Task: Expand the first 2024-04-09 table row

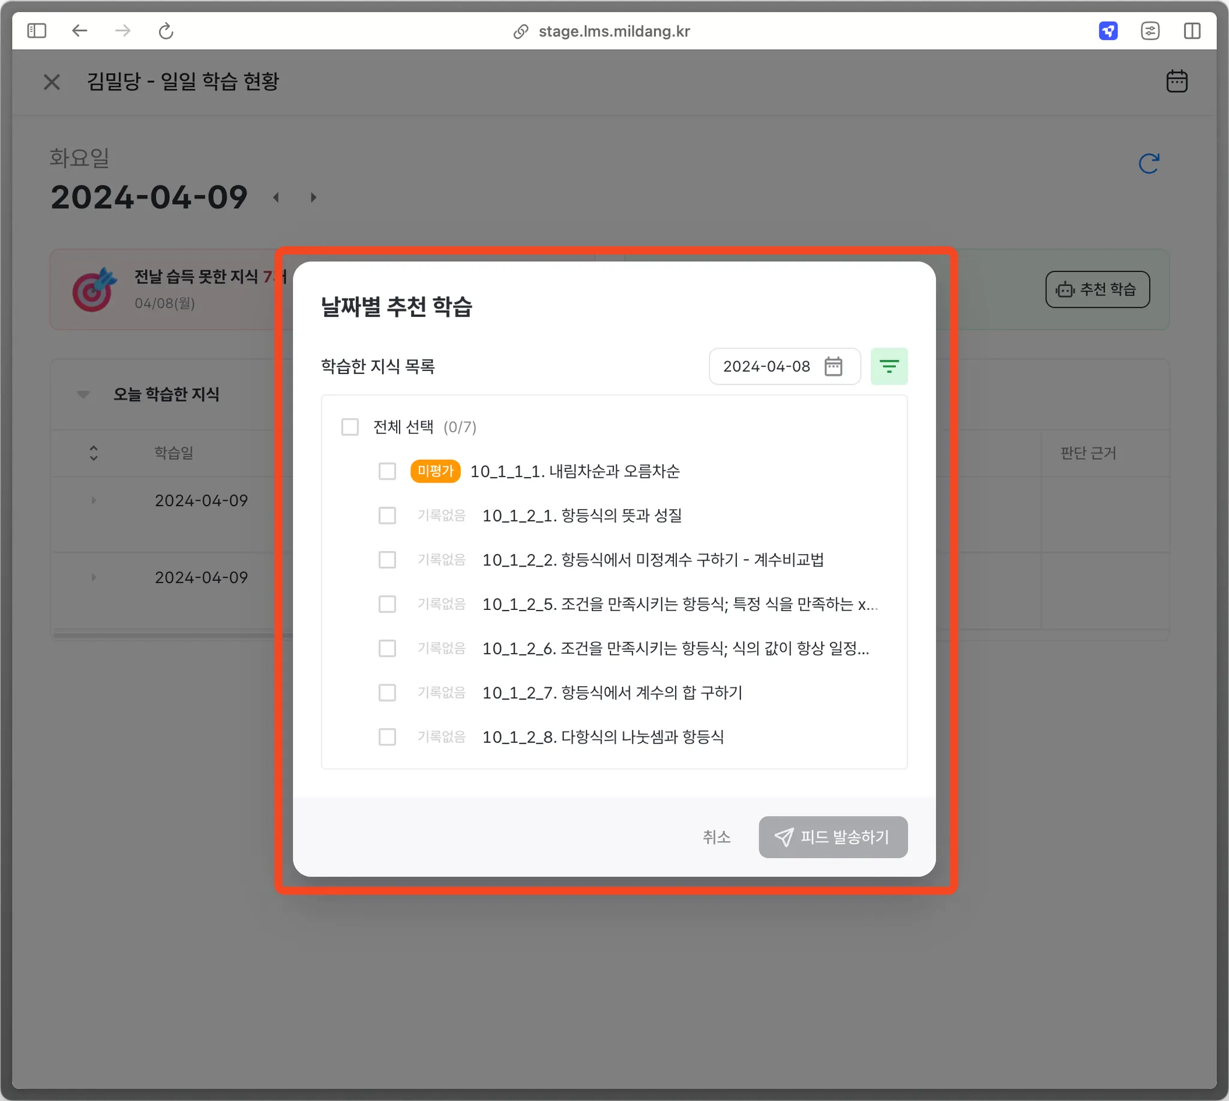Action: point(94,500)
